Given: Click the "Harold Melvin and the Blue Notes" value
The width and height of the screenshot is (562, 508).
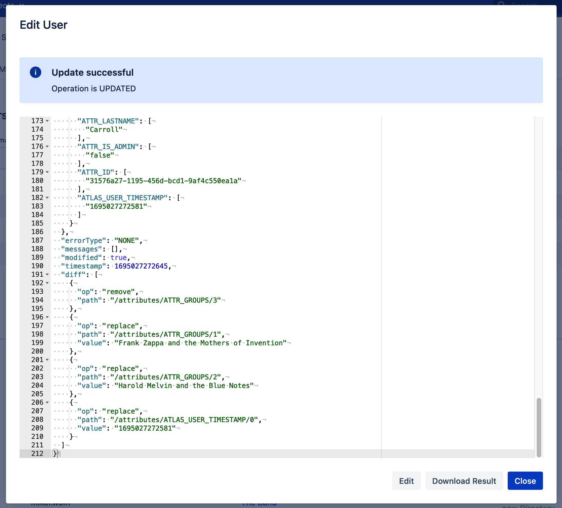Looking at the screenshot, I should (184, 386).
